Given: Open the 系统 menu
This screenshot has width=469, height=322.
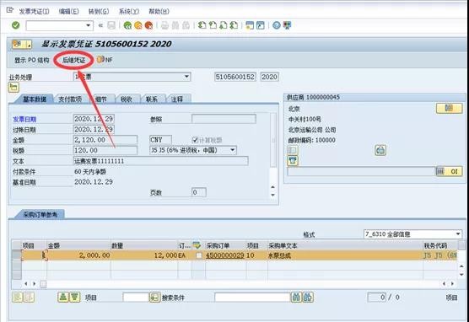Looking at the screenshot, I should pos(129,11).
